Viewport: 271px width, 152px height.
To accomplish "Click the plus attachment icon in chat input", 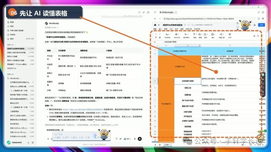I will (x=48, y=139).
